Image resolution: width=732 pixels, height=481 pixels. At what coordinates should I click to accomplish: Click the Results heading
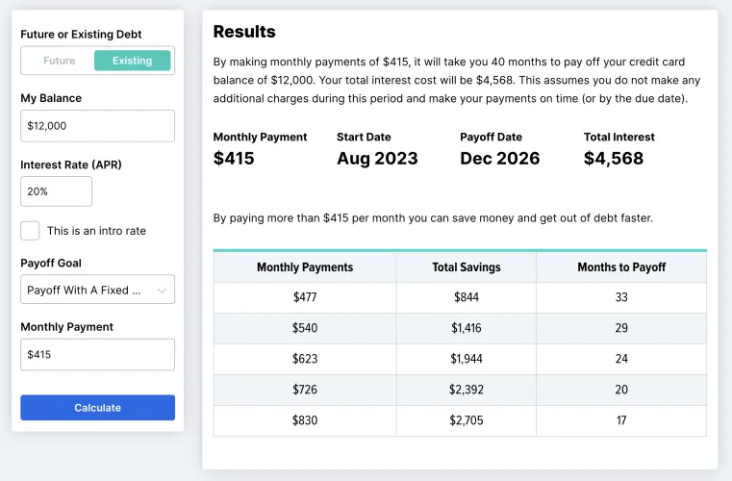pyautogui.click(x=244, y=32)
